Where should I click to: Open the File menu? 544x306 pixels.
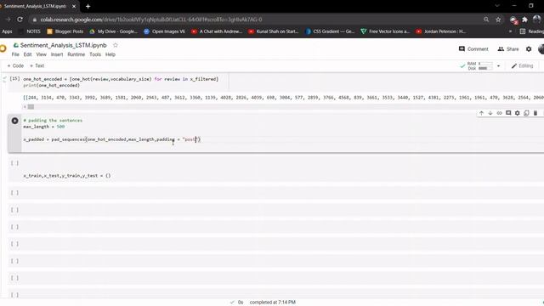15,54
